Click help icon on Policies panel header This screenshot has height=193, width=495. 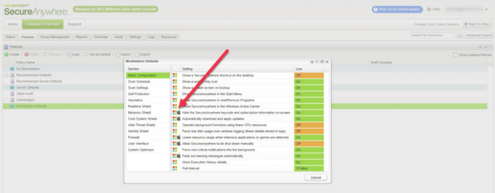coord(490,47)
